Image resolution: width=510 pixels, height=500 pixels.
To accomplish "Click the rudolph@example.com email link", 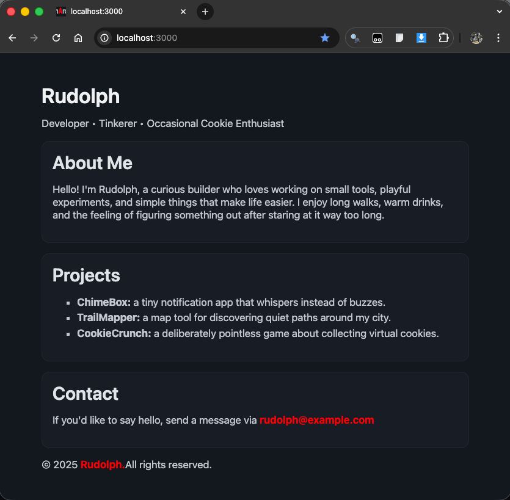I will (x=316, y=420).
